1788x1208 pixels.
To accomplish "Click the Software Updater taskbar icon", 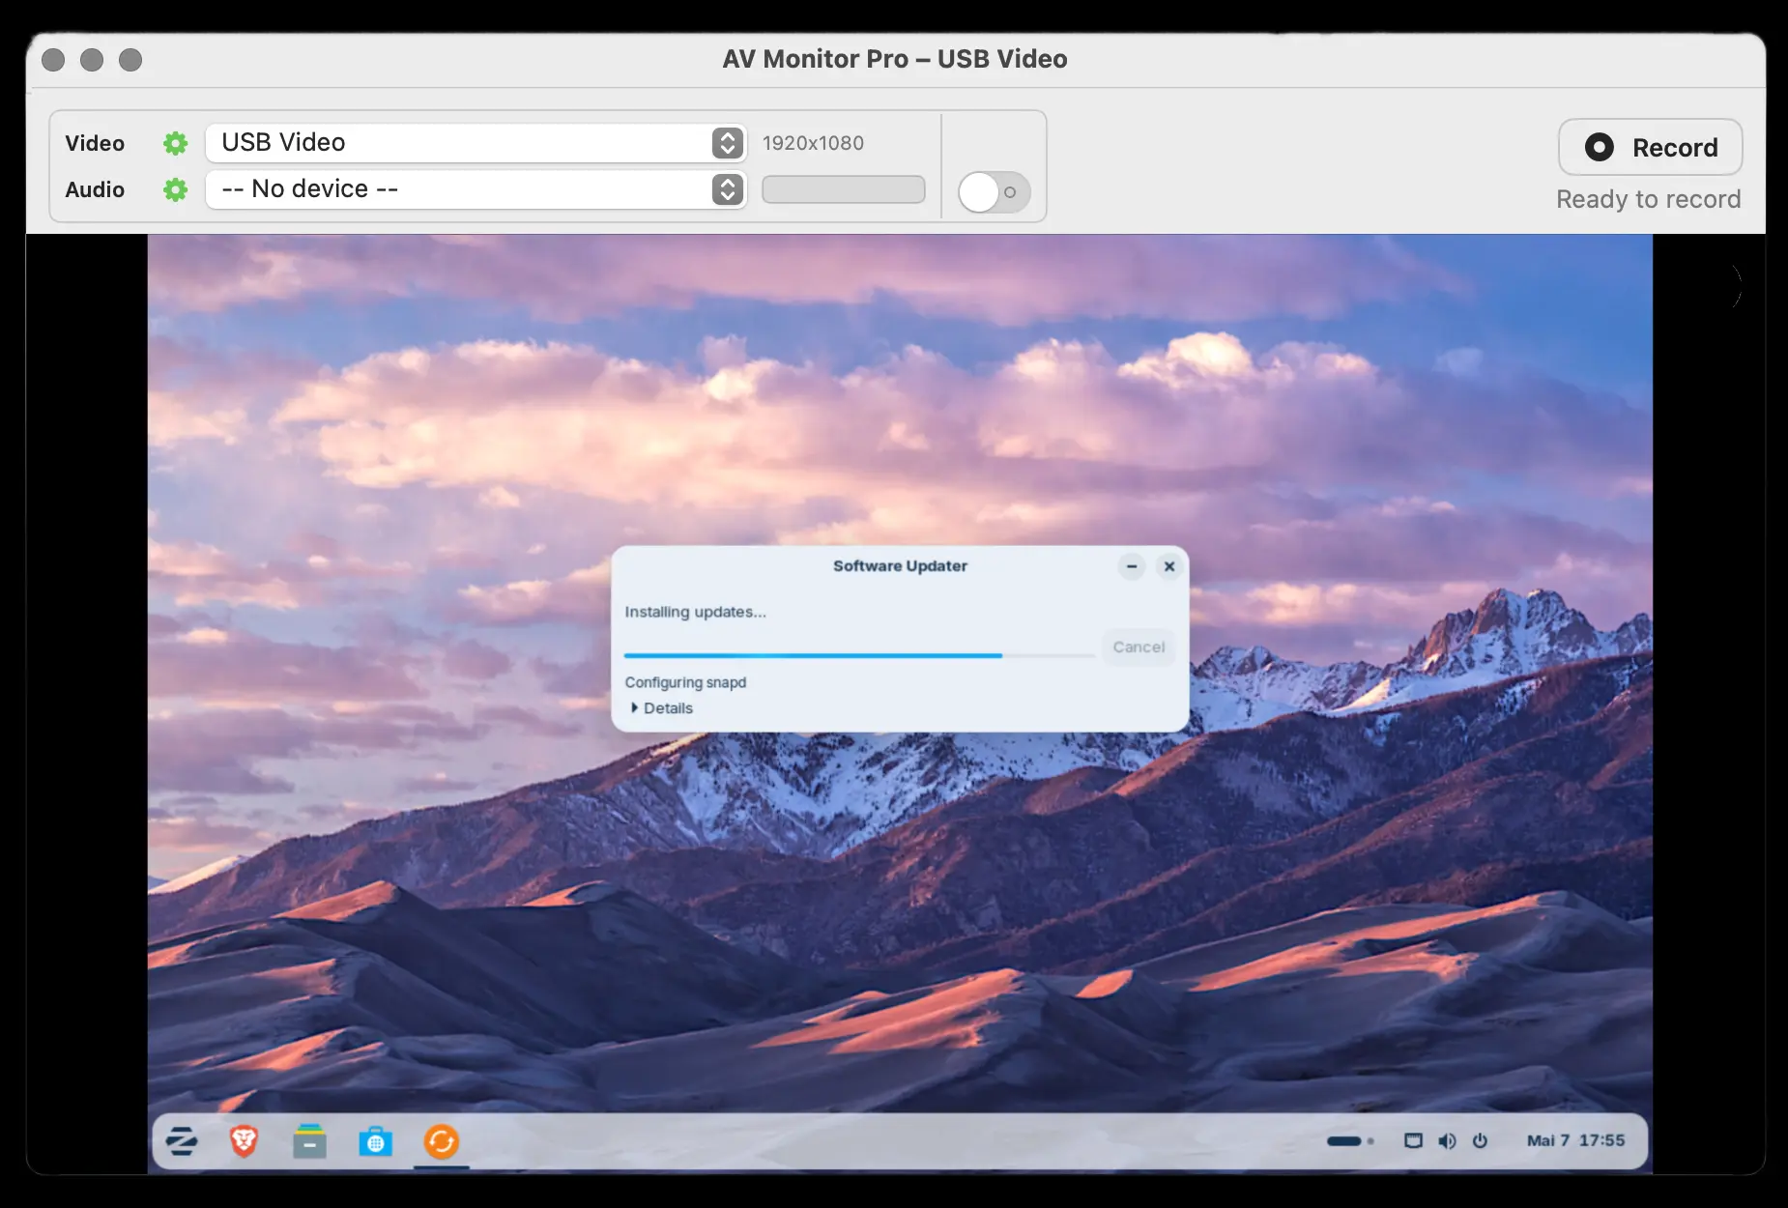I will click(x=441, y=1141).
